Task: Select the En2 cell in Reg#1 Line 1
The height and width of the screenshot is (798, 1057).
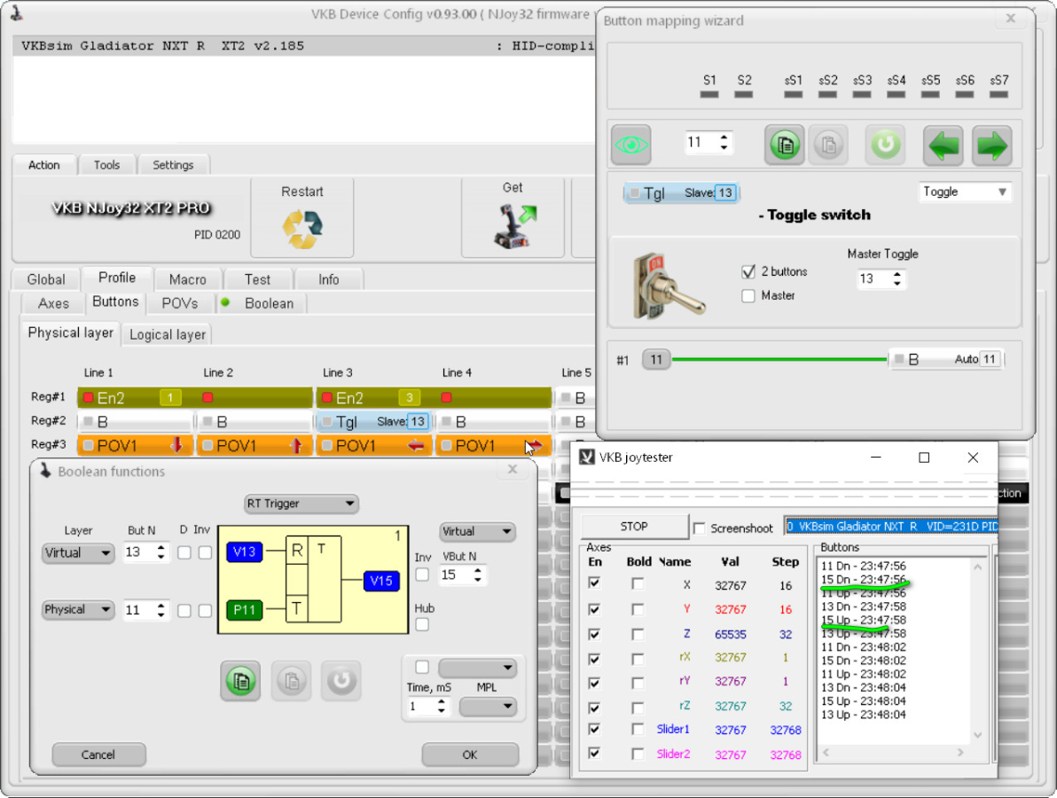Action: coord(136,397)
